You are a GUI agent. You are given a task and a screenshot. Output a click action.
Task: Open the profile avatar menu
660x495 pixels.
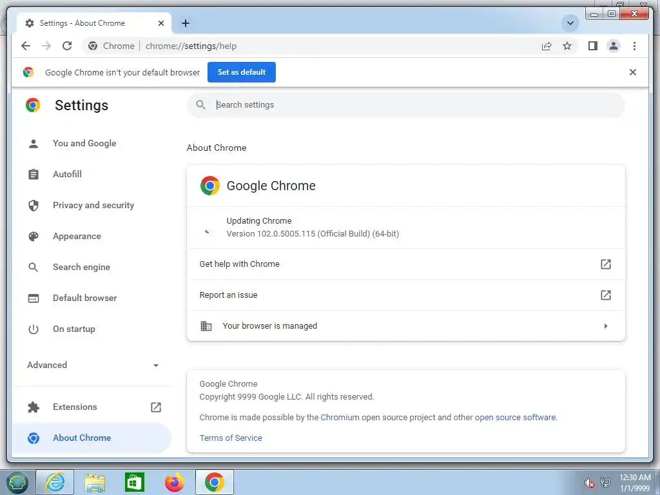tap(614, 46)
